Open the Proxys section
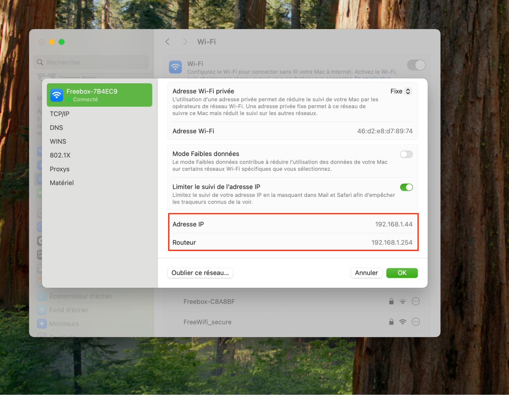 point(60,169)
